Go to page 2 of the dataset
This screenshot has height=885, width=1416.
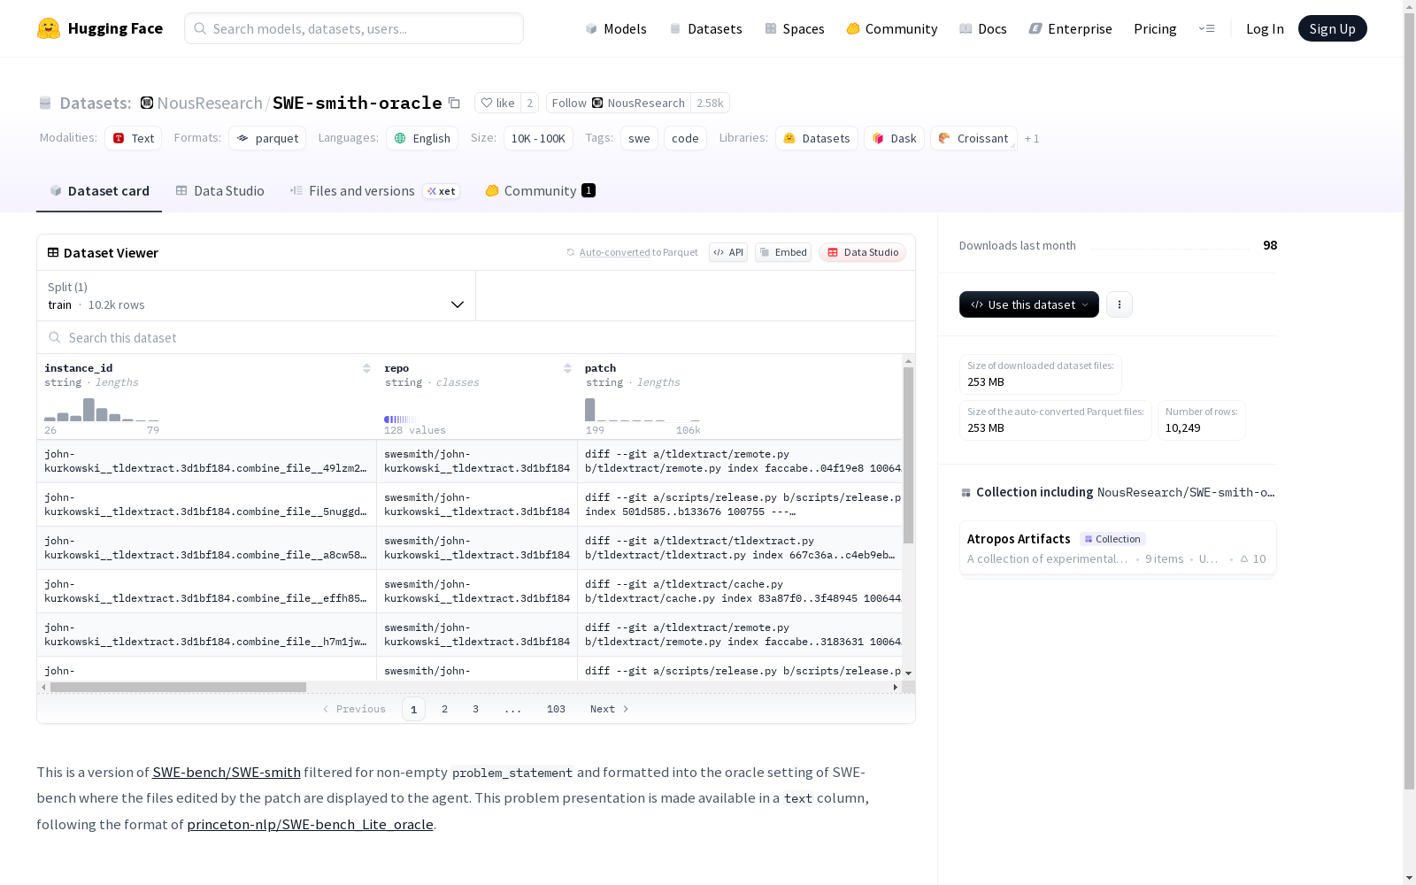[x=444, y=709]
